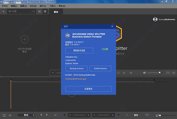Open the Tools (工具) menu
The image size is (177, 119).
point(53,6)
